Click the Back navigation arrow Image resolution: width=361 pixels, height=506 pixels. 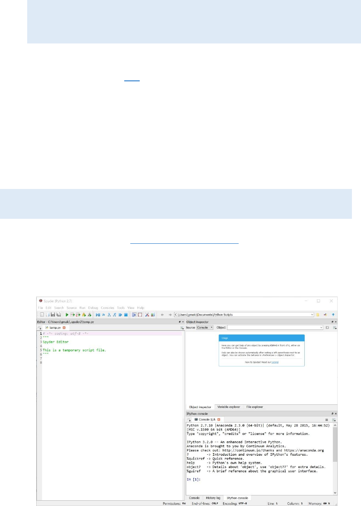click(x=162, y=314)
